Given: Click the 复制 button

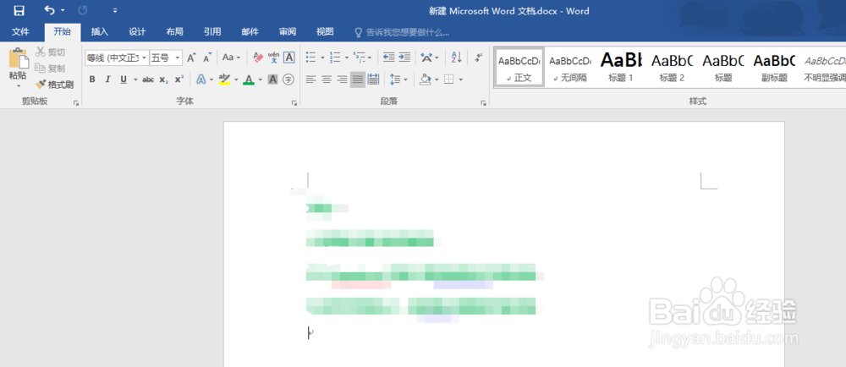Looking at the screenshot, I should [x=51, y=68].
